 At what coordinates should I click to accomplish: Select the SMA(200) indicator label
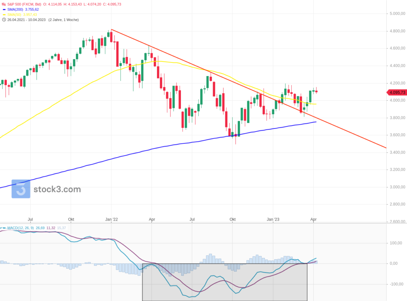16,10
